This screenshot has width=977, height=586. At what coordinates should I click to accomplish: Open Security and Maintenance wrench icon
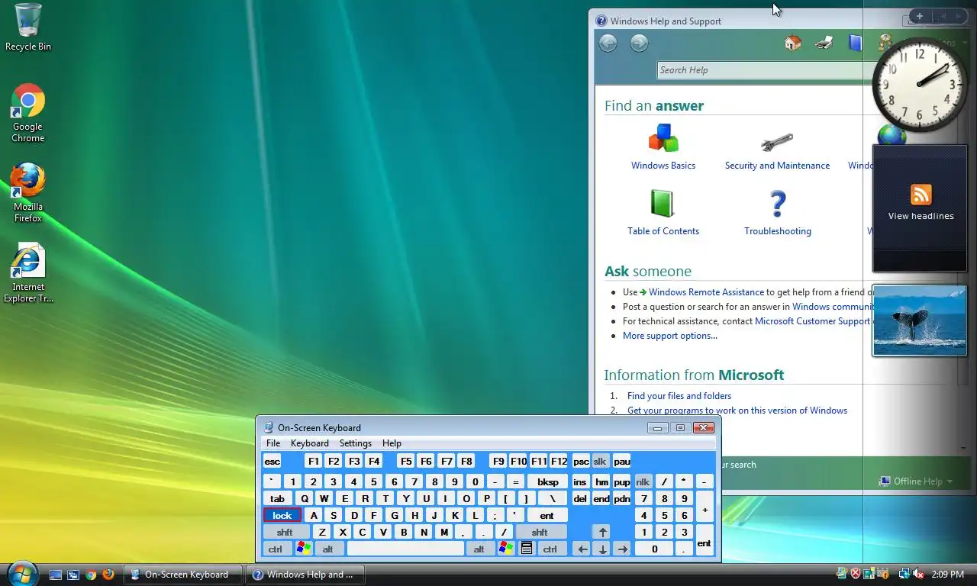point(777,141)
